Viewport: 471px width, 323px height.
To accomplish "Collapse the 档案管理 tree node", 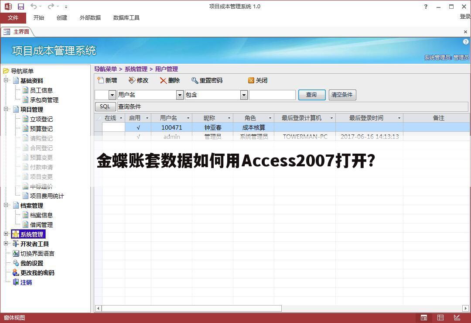I will coord(6,206).
